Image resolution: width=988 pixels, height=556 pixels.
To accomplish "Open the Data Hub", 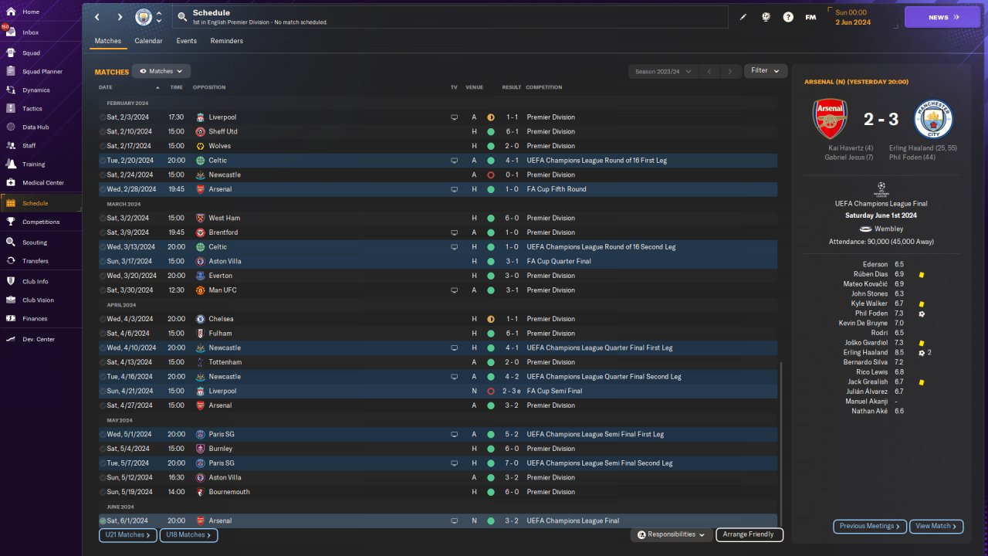I will coord(40,127).
